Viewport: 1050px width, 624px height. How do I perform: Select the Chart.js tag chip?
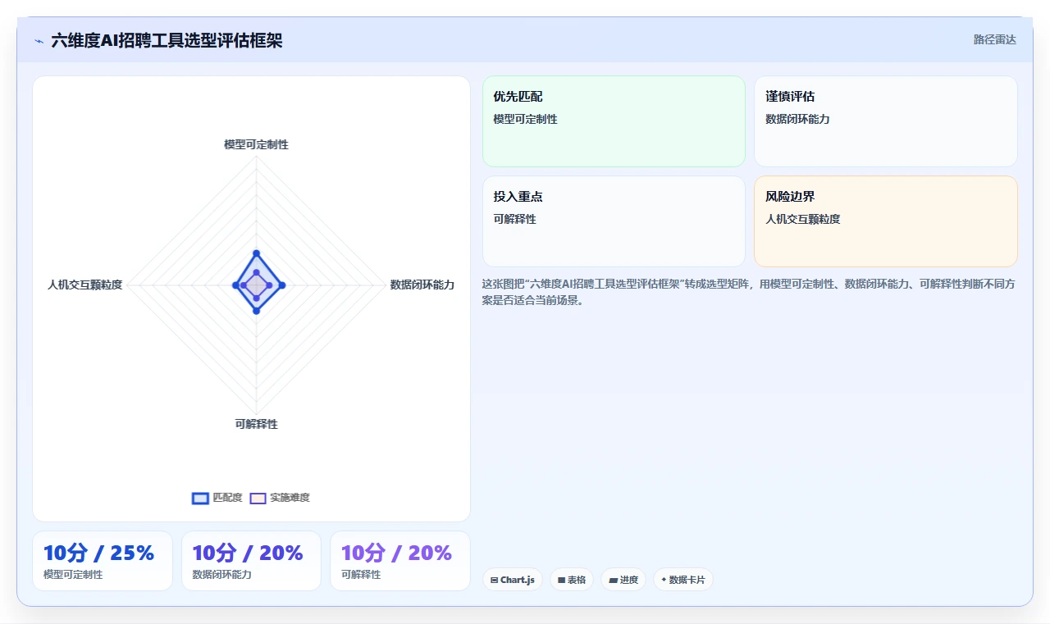tap(513, 580)
